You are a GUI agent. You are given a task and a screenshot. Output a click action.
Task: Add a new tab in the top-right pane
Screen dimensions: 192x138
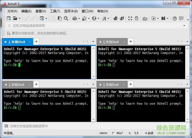click(131, 41)
